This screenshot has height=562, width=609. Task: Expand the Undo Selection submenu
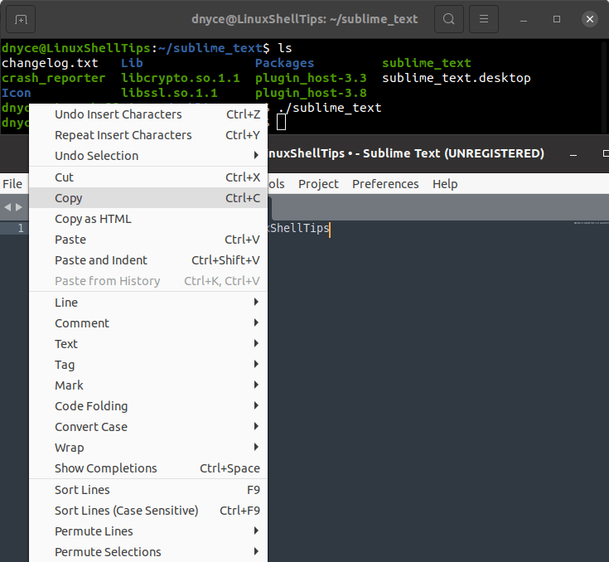click(148, 156)
